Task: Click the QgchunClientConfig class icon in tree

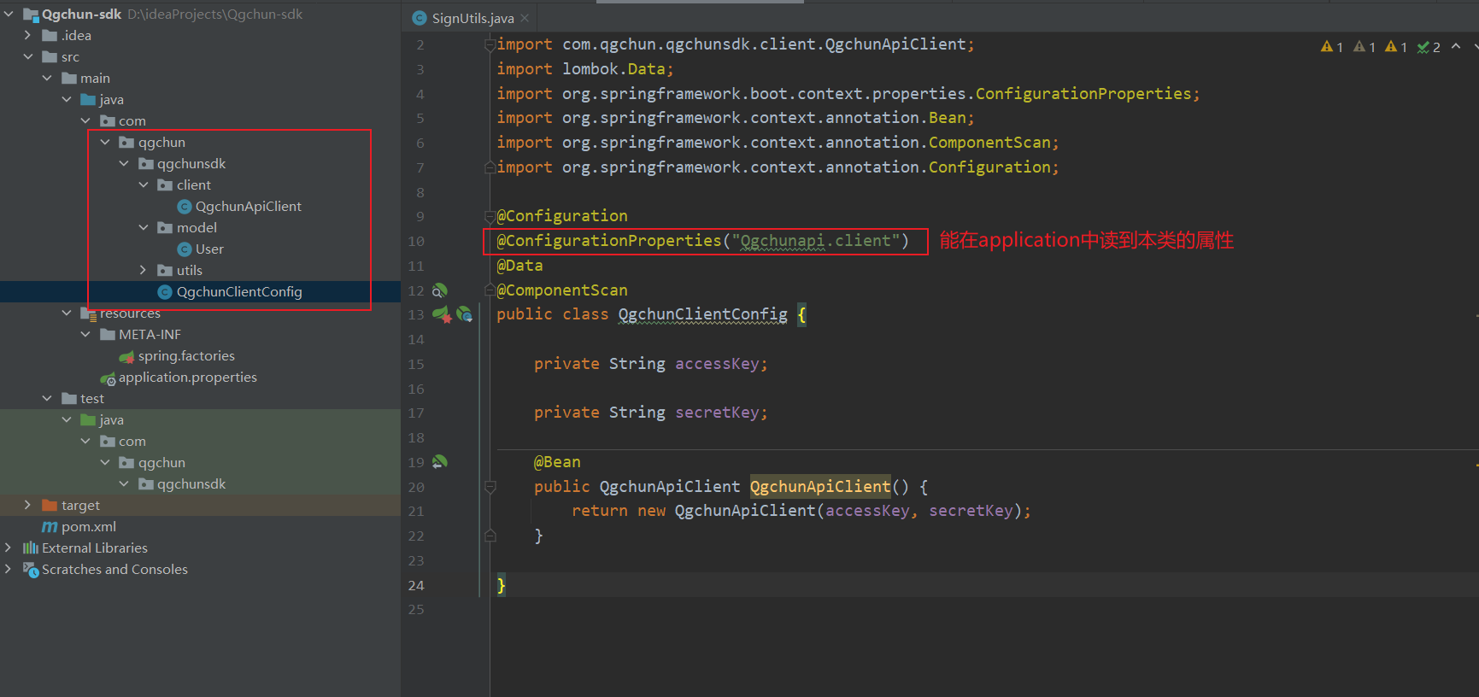Action: 165,292
